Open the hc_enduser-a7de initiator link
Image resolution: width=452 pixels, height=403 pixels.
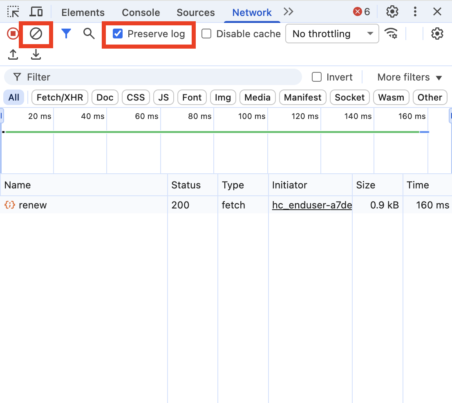pyautogui.click(x=312, y=205)
